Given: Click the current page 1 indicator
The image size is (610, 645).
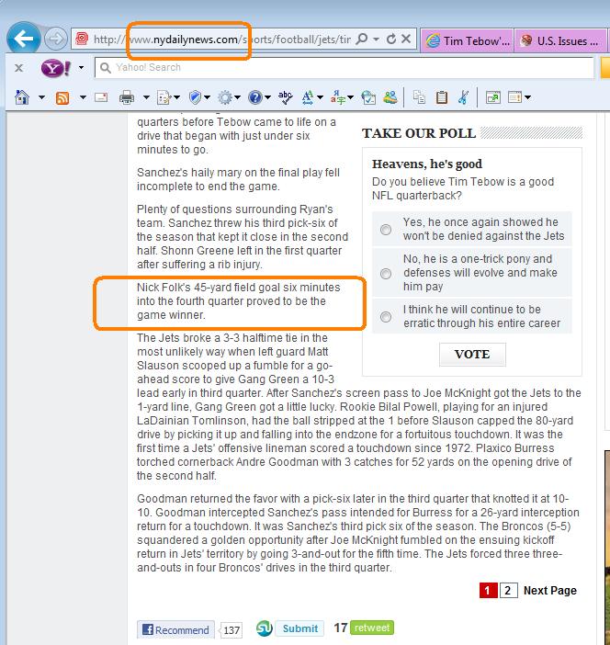Looking at the screenshot, I should click(488, 591).
